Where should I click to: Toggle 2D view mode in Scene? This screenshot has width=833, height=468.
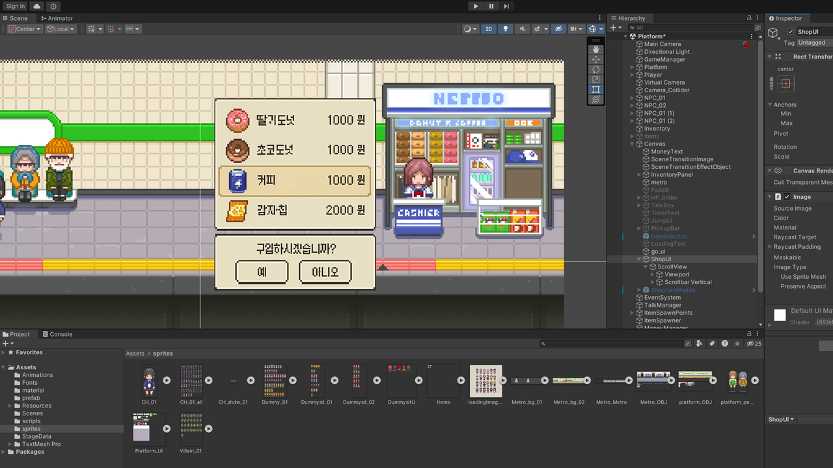(489, 29)
